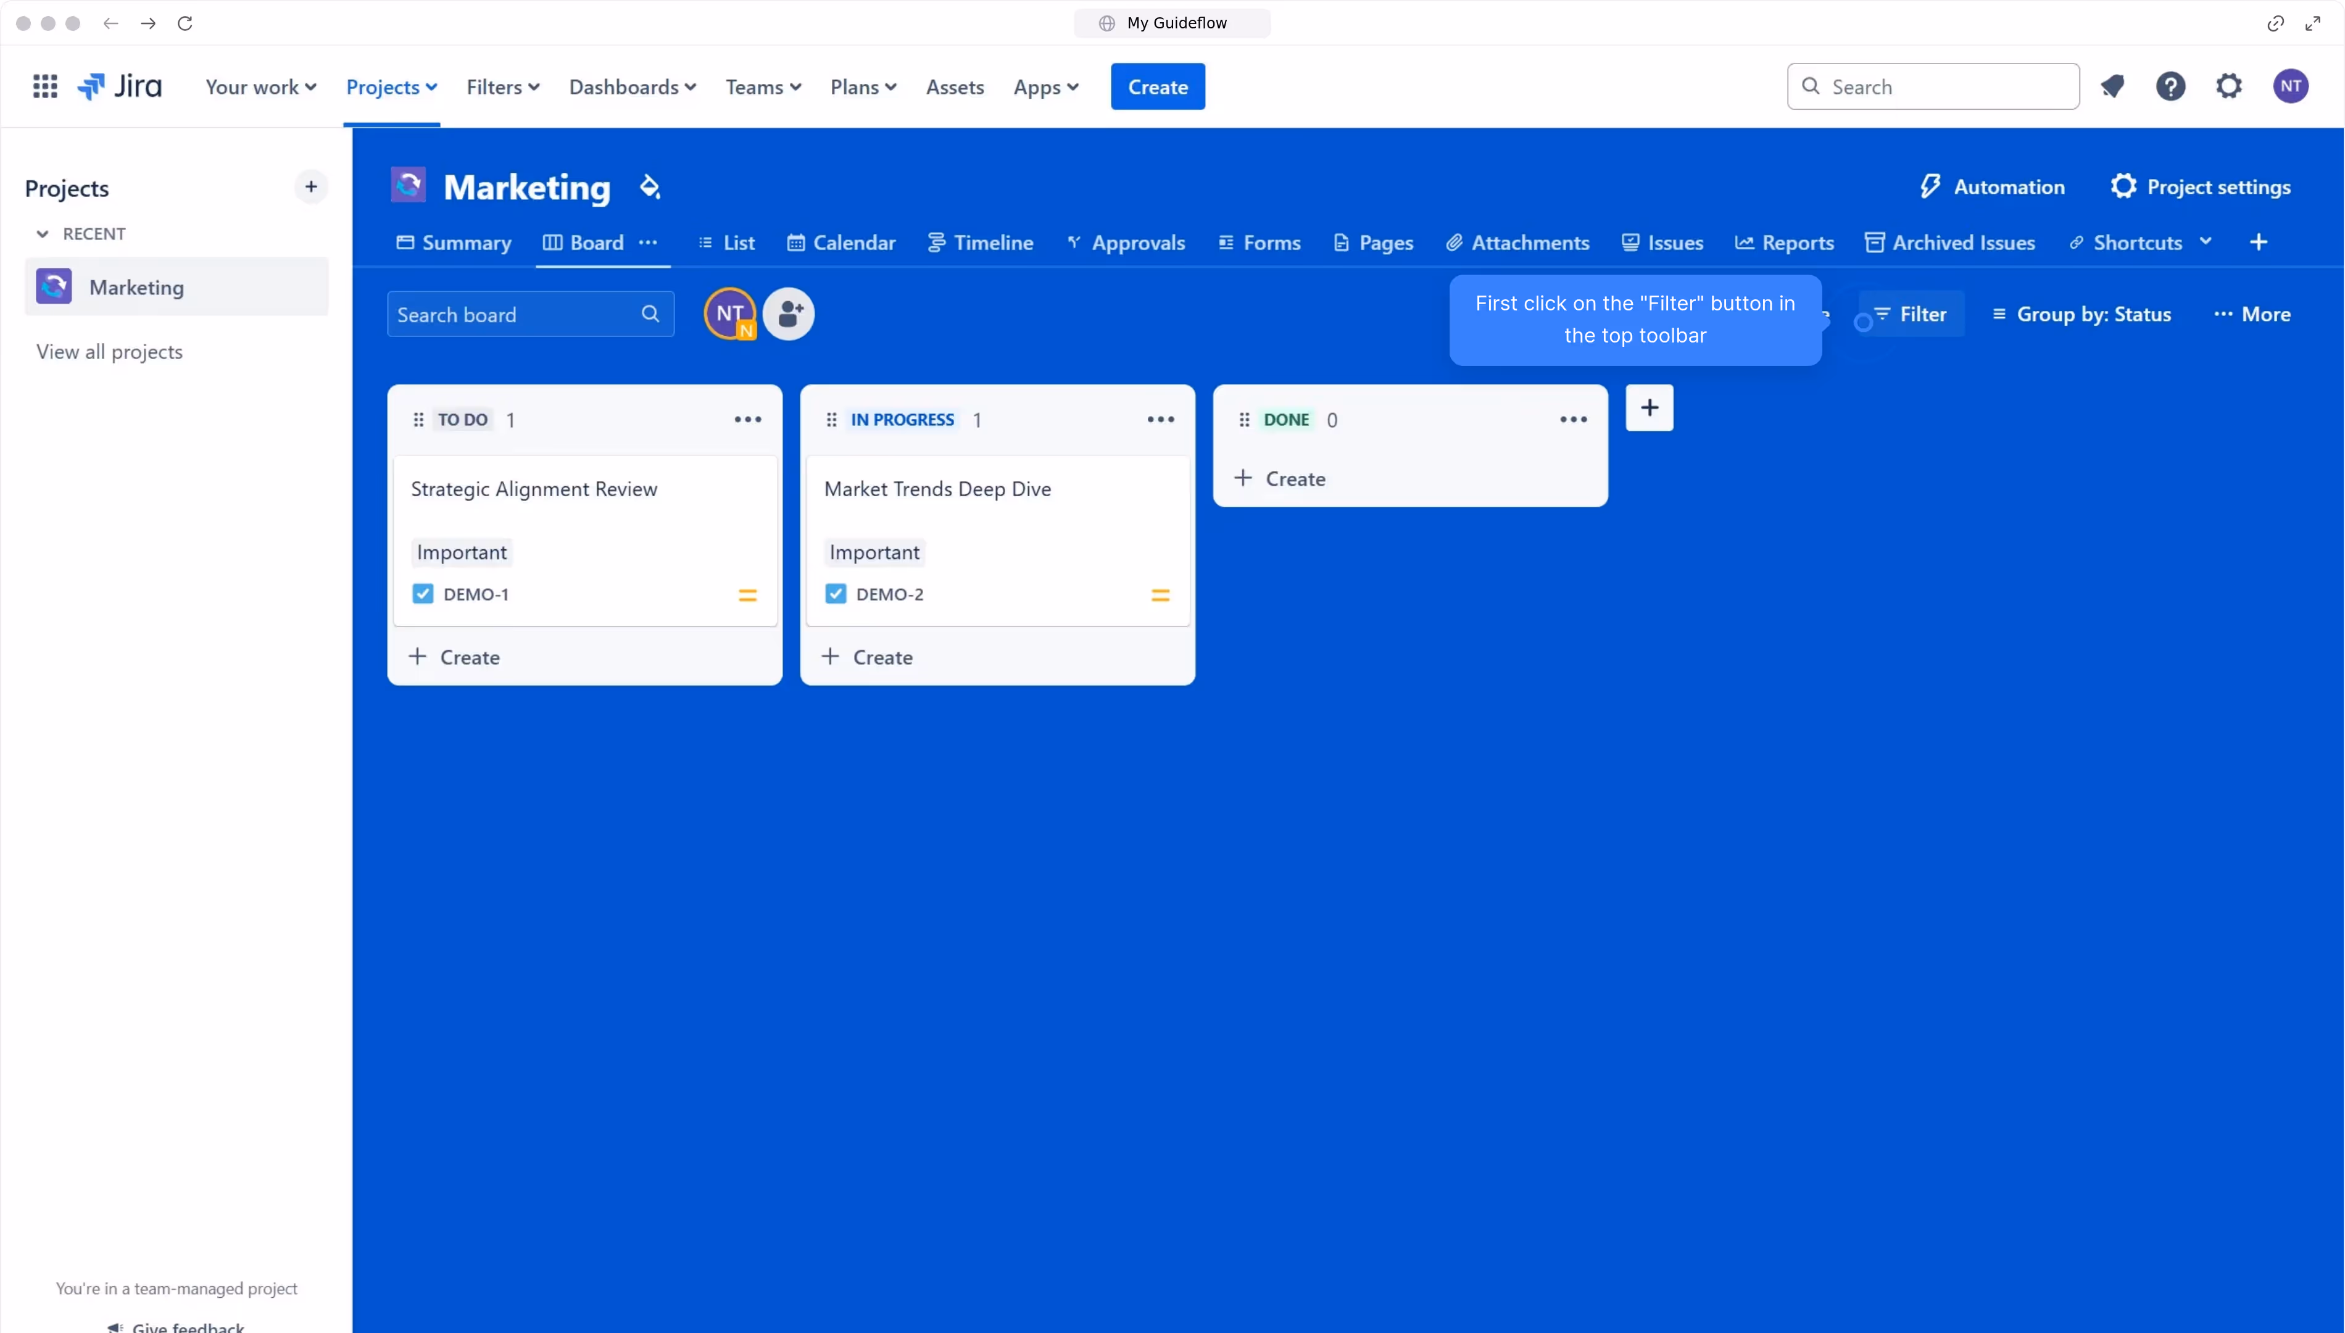2345x1333 pixels.
Task: Open View all projects link
Action: (x=108, y=351)
